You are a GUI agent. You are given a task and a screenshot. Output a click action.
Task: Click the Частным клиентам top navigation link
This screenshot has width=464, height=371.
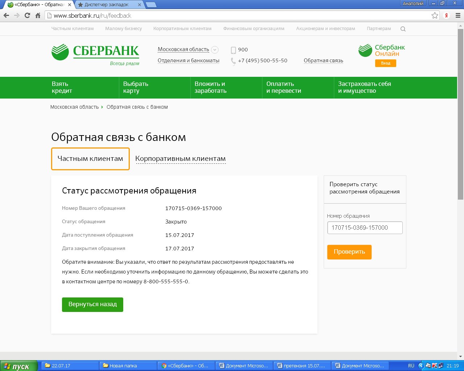point(72,29)
